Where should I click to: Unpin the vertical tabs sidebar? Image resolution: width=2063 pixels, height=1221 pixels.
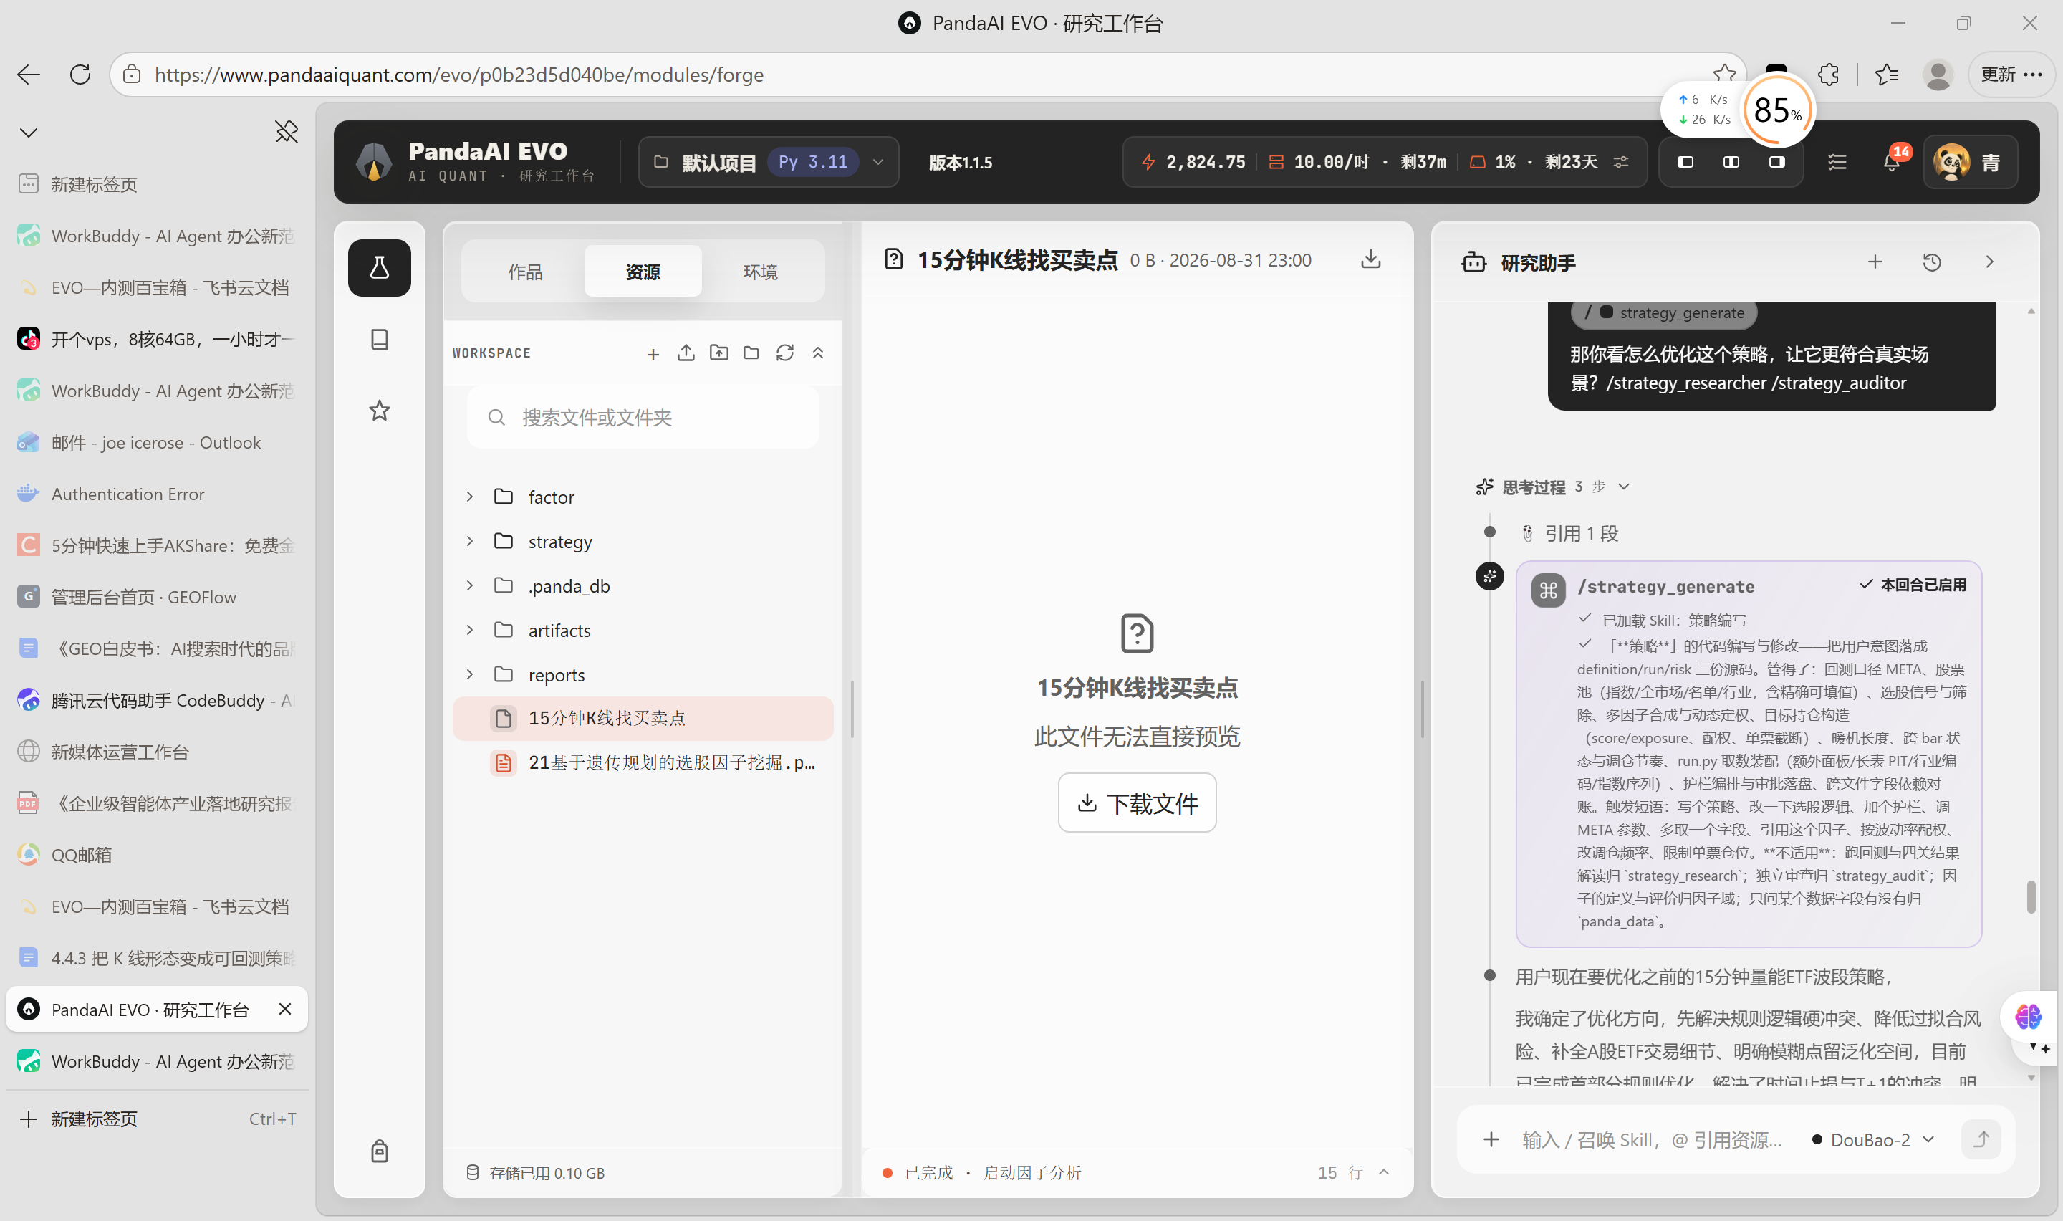286,132
